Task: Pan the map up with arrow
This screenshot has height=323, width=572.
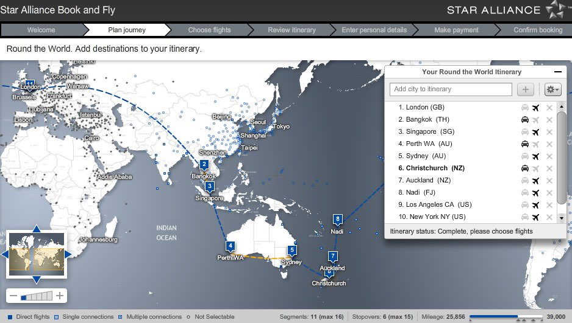Action: (x=37, y=229)
